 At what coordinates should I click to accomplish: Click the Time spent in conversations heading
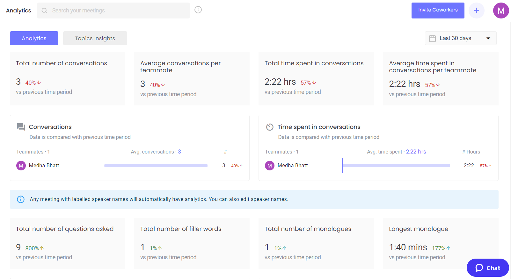[319, 127]
